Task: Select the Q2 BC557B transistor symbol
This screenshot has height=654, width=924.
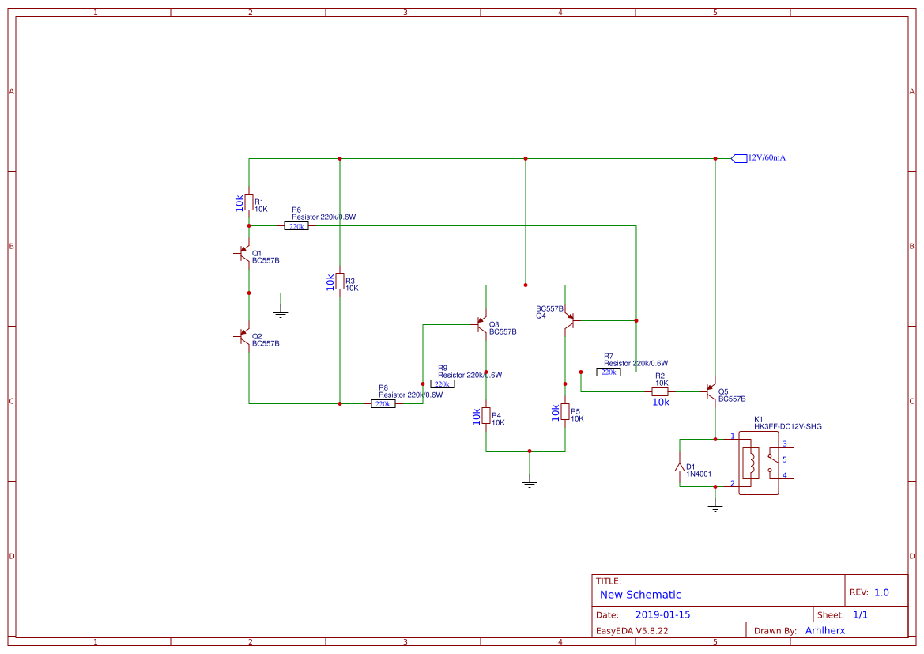Action: [243, 336]
